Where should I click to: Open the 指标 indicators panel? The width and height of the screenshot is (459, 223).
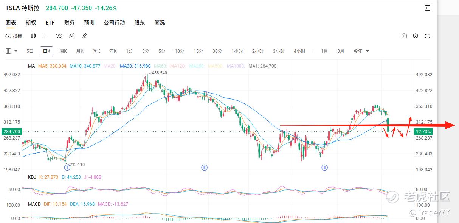[x=14, y=36]
